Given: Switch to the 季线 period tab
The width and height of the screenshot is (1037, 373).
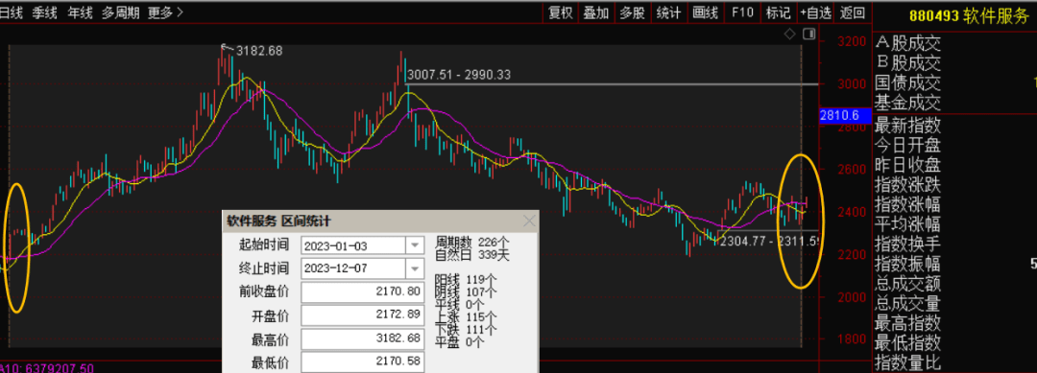Looking at the screenshot, I should click(x=44, y=12).
